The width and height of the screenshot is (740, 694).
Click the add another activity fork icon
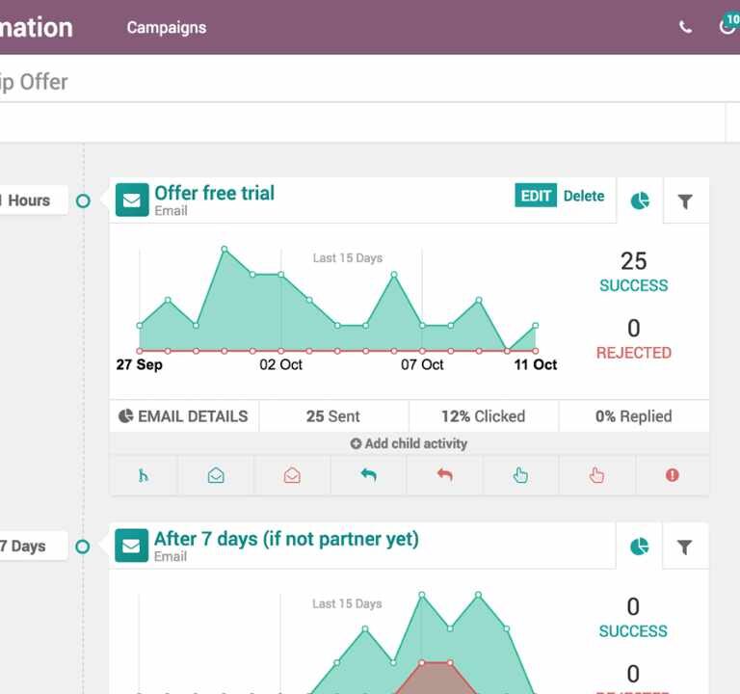click(144, 475)
